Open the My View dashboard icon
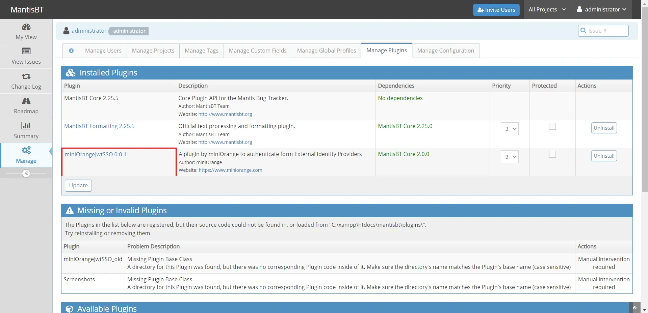Viewport: 648px width, 313px height. point(26,27)
